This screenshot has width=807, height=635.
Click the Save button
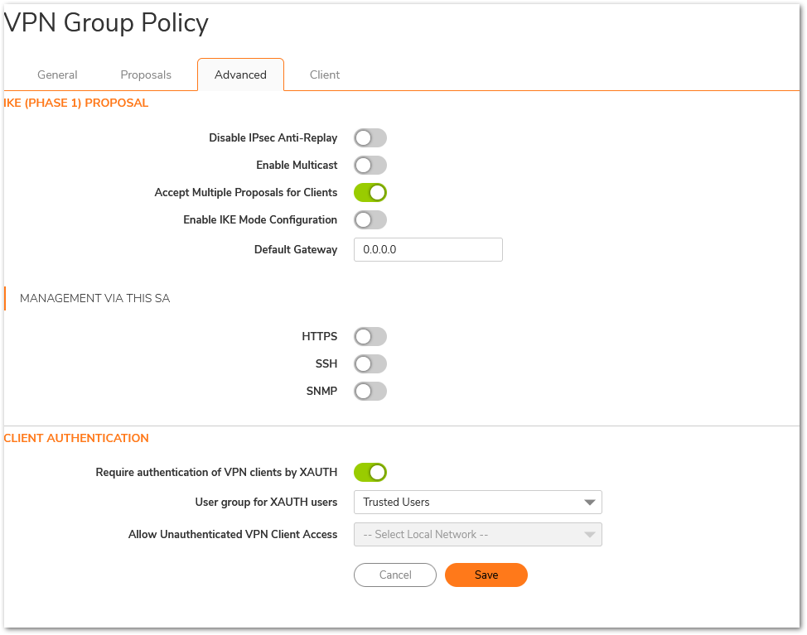pos(486,575)
